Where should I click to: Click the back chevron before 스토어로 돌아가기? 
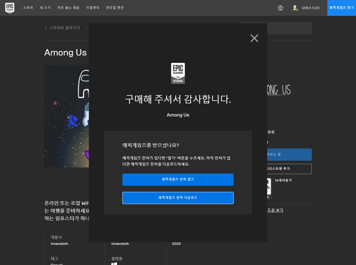[46, 28]
